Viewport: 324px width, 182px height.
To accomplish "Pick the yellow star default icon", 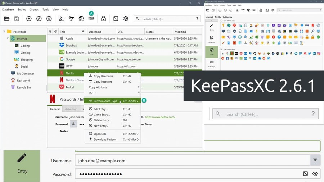I will (x=262, y=43).
